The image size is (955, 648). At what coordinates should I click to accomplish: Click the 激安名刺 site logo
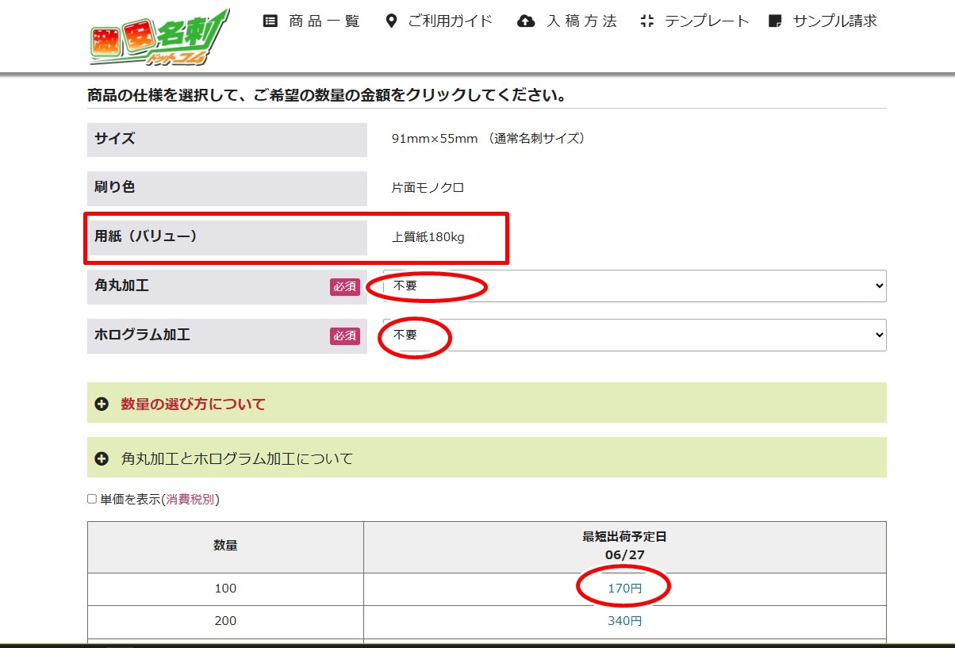point(159,38)
